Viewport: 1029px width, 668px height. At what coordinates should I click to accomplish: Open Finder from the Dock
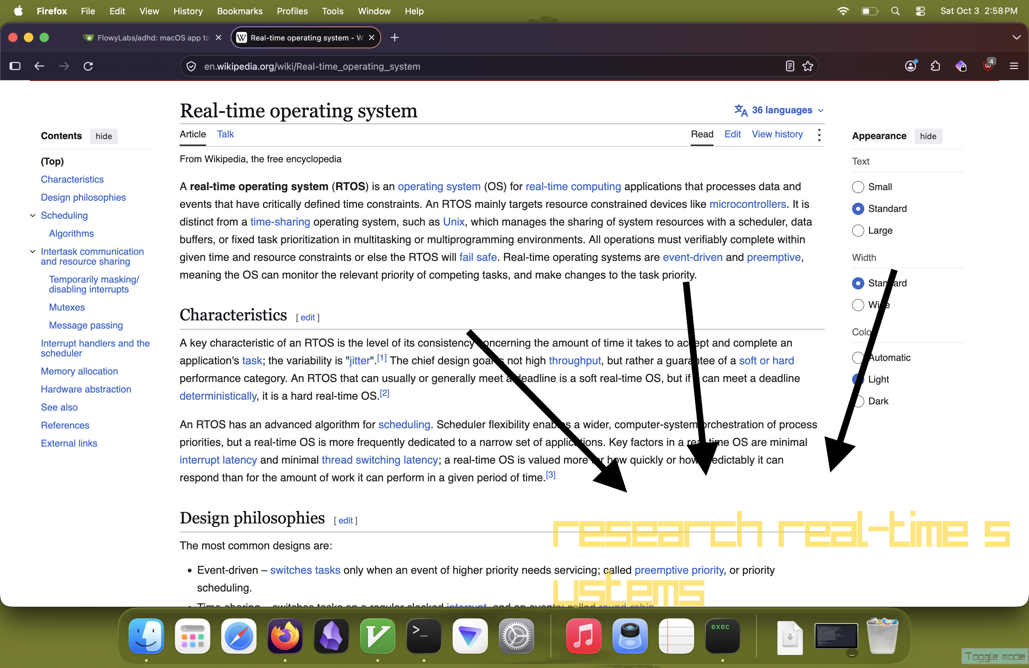click(146, 636)
